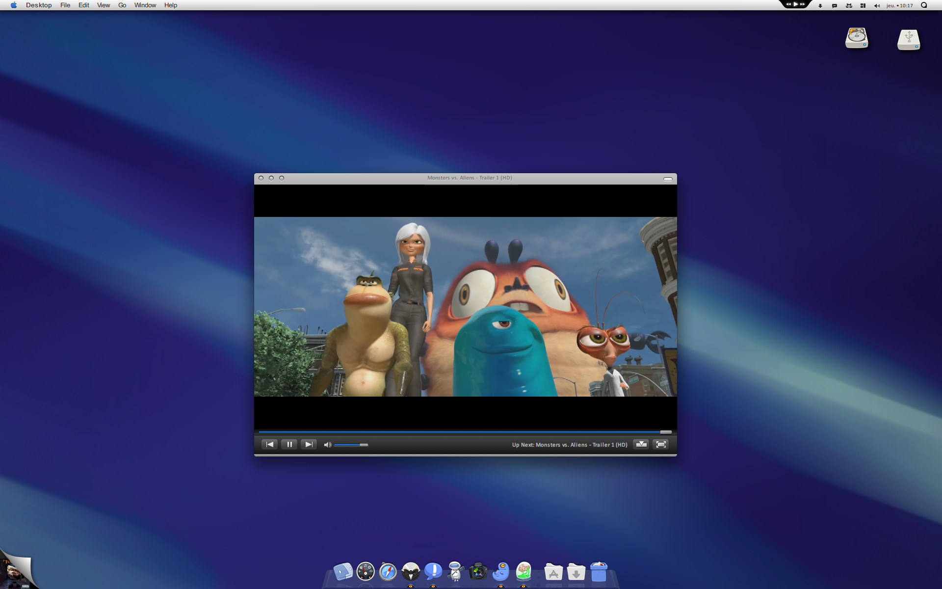
Task: Click the clock showing jeu. 10:17
Action: tap(900, 5)
